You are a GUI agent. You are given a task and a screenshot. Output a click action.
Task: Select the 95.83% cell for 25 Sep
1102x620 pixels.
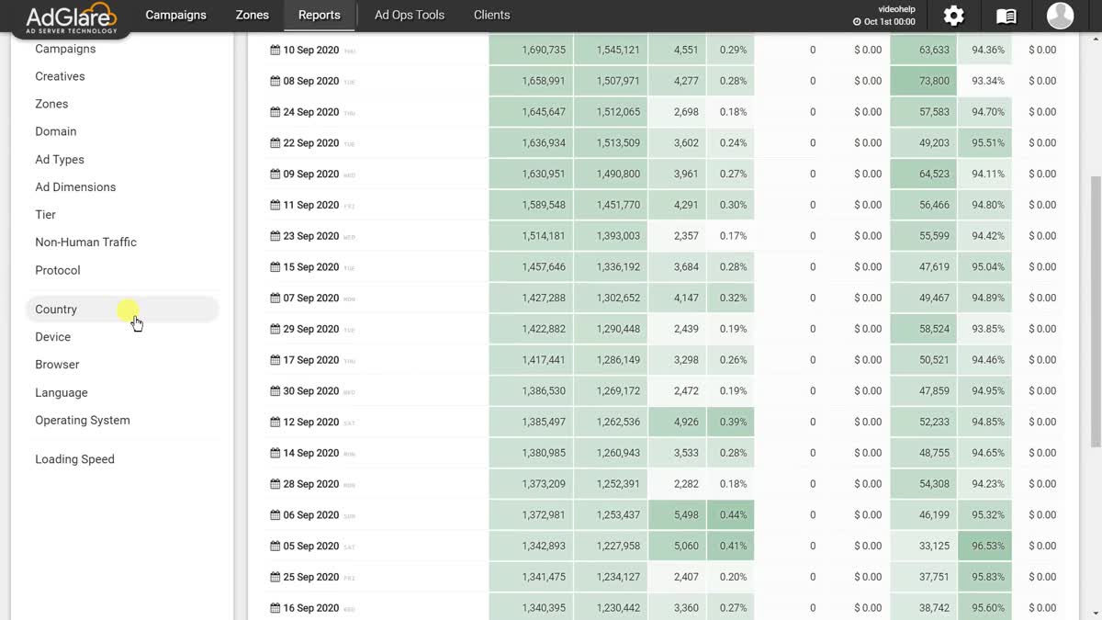[985, 577]
